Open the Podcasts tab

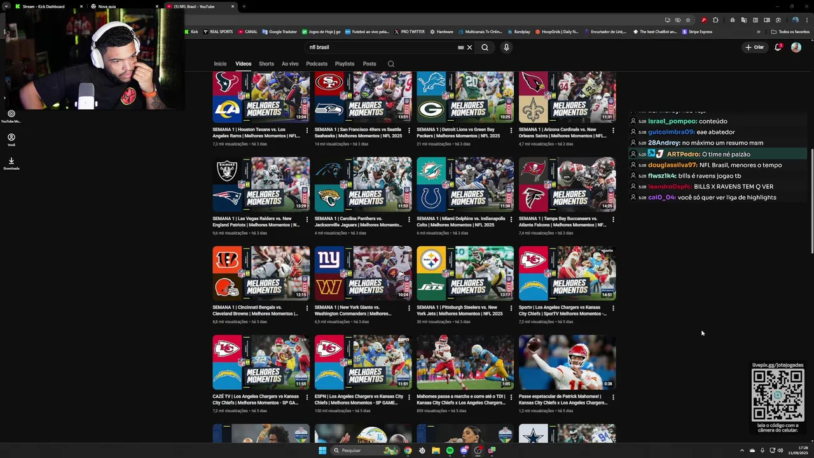[317, 64]
